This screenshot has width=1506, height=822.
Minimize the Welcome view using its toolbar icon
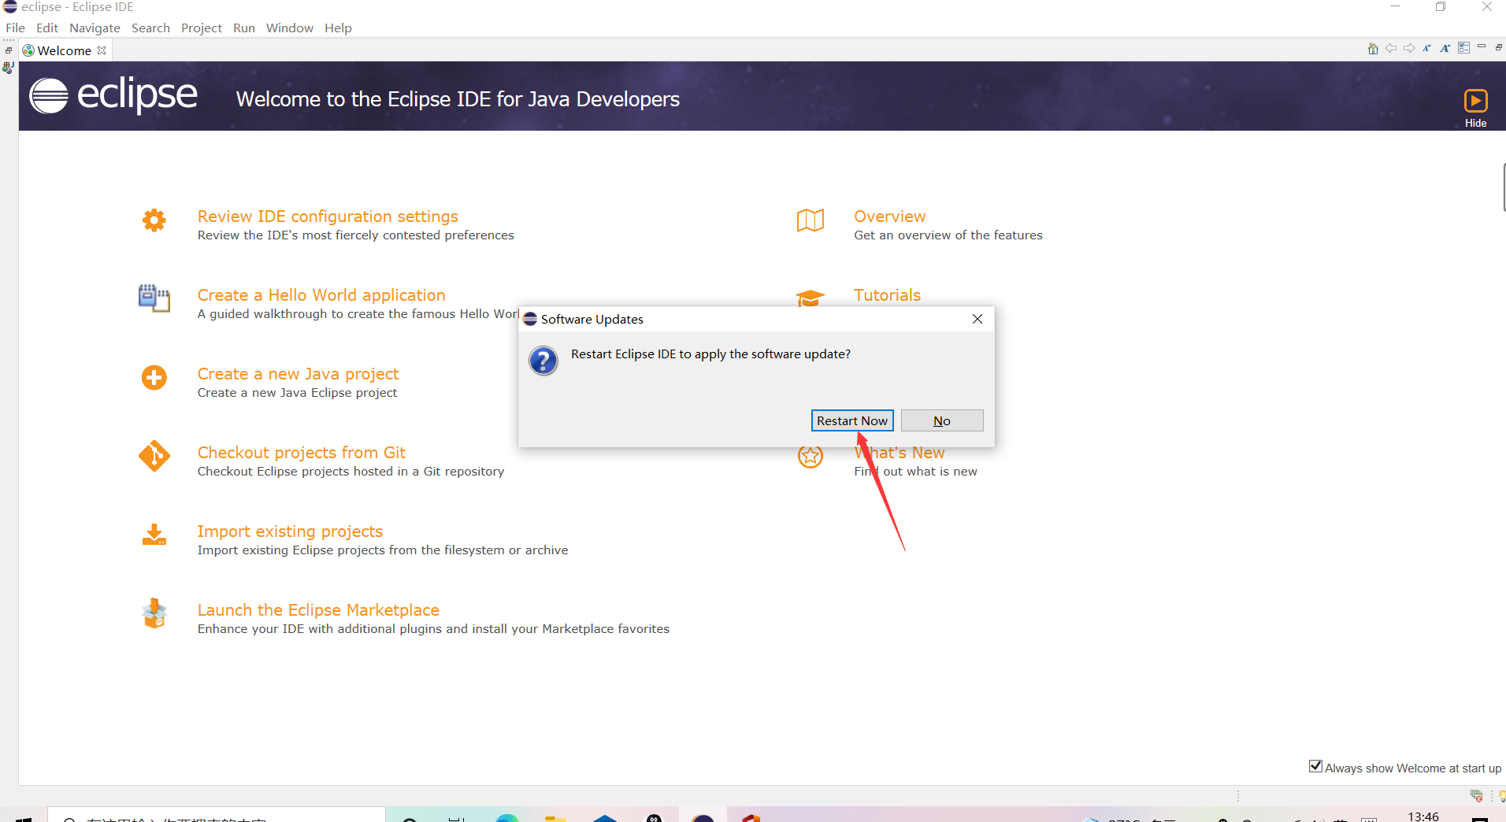[x=1482, y=47]
